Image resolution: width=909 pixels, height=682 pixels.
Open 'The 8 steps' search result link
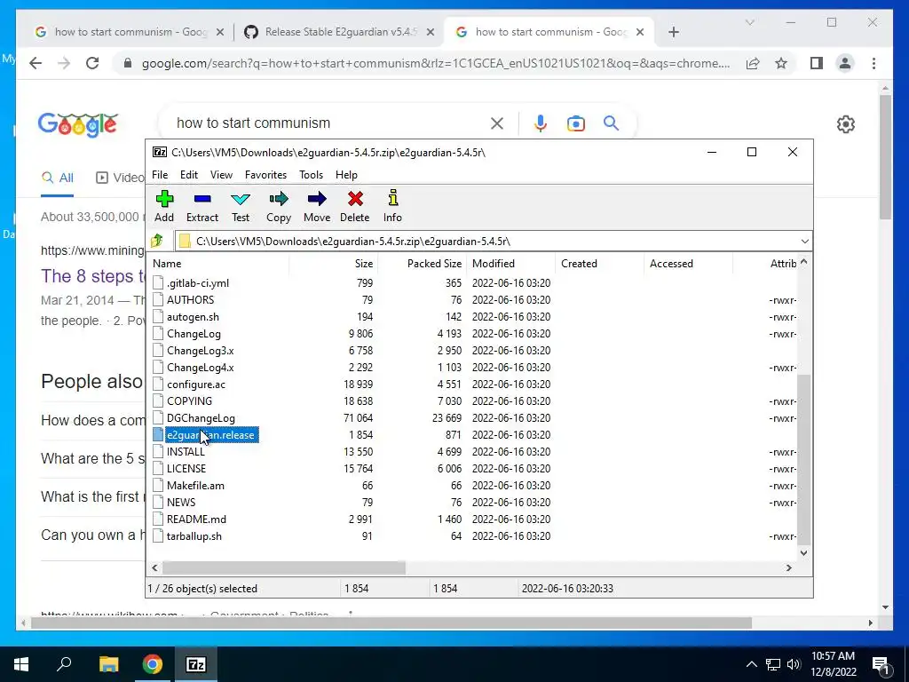tap(92, 276)
